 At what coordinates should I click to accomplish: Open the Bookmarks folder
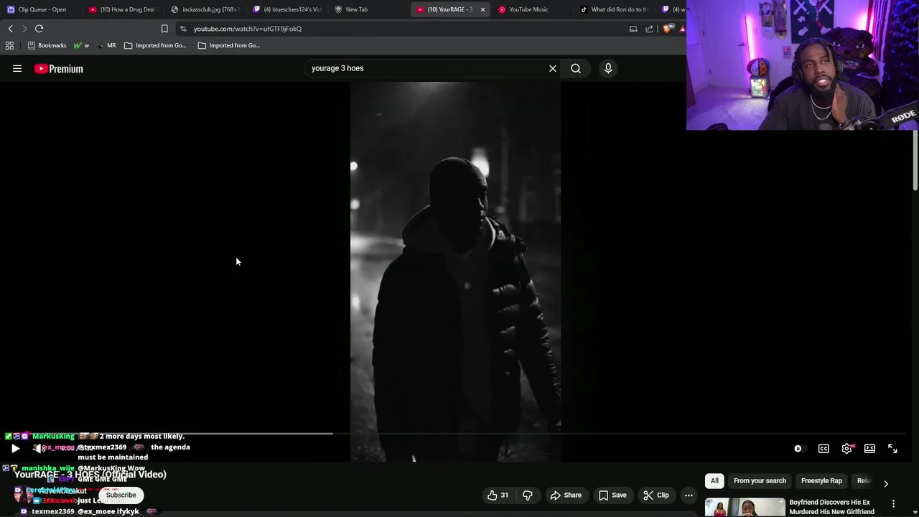coord(47,45)
